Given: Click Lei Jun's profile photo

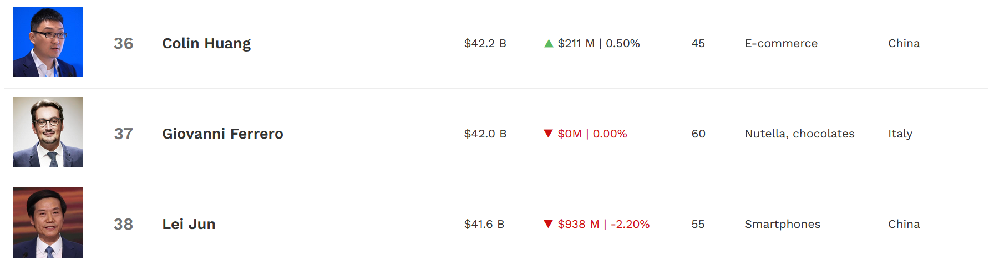Looking at the screenshot, I should coord(48,222).
